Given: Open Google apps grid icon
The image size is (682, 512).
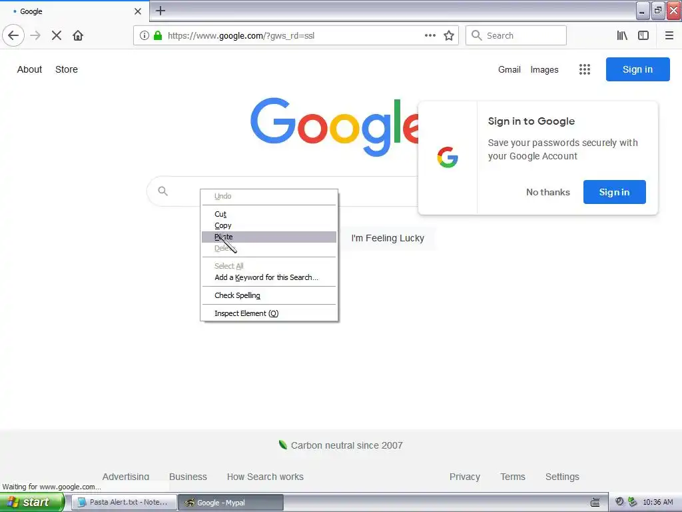Looking at the screenshot, I should pos(585,69).
